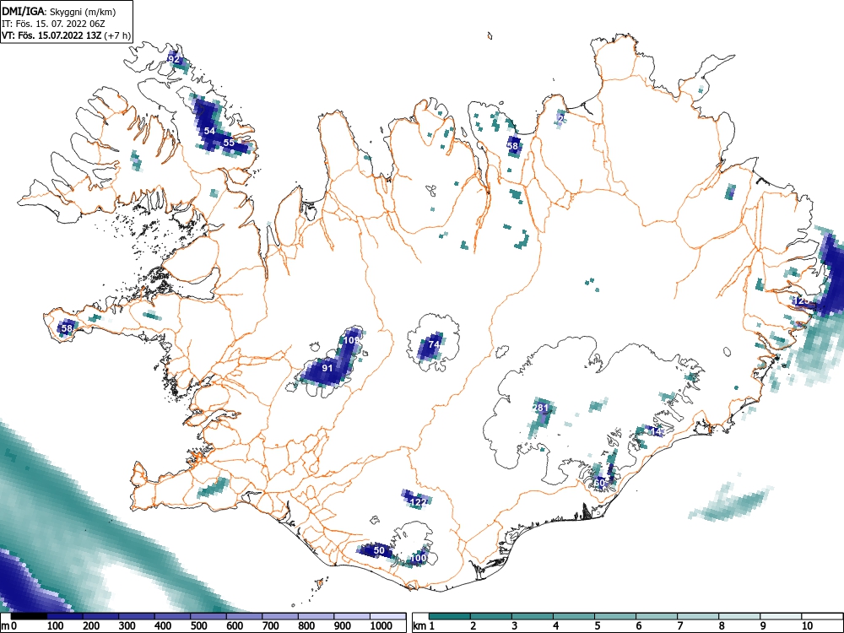Click the '3' label on the km scale
This screenshot has height=633, width=844.
coord(515,626)
